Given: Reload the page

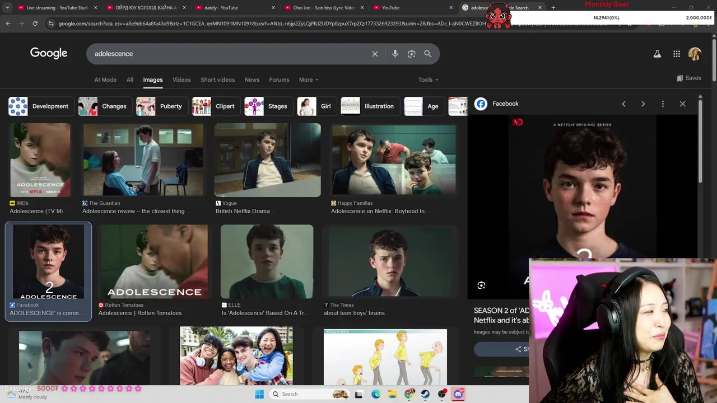Looking at the screenshot, I should (x=35, y=24).
